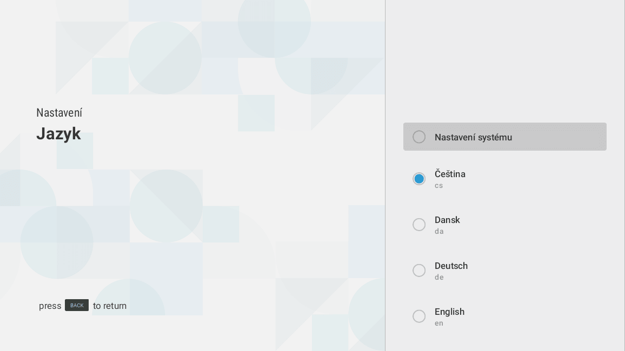The image size is (625, 351).
Task: Click the English language label text
Action: tap(449, 312)
